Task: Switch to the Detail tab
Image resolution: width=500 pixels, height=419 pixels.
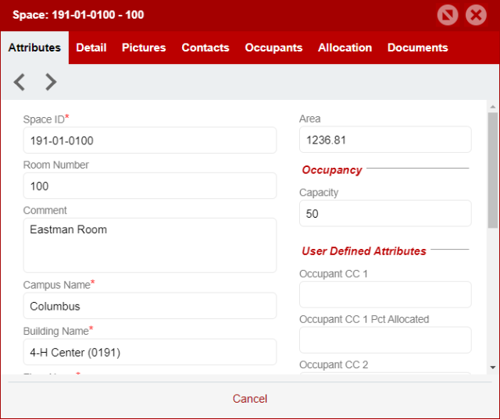Action: (x=91, y=48)
